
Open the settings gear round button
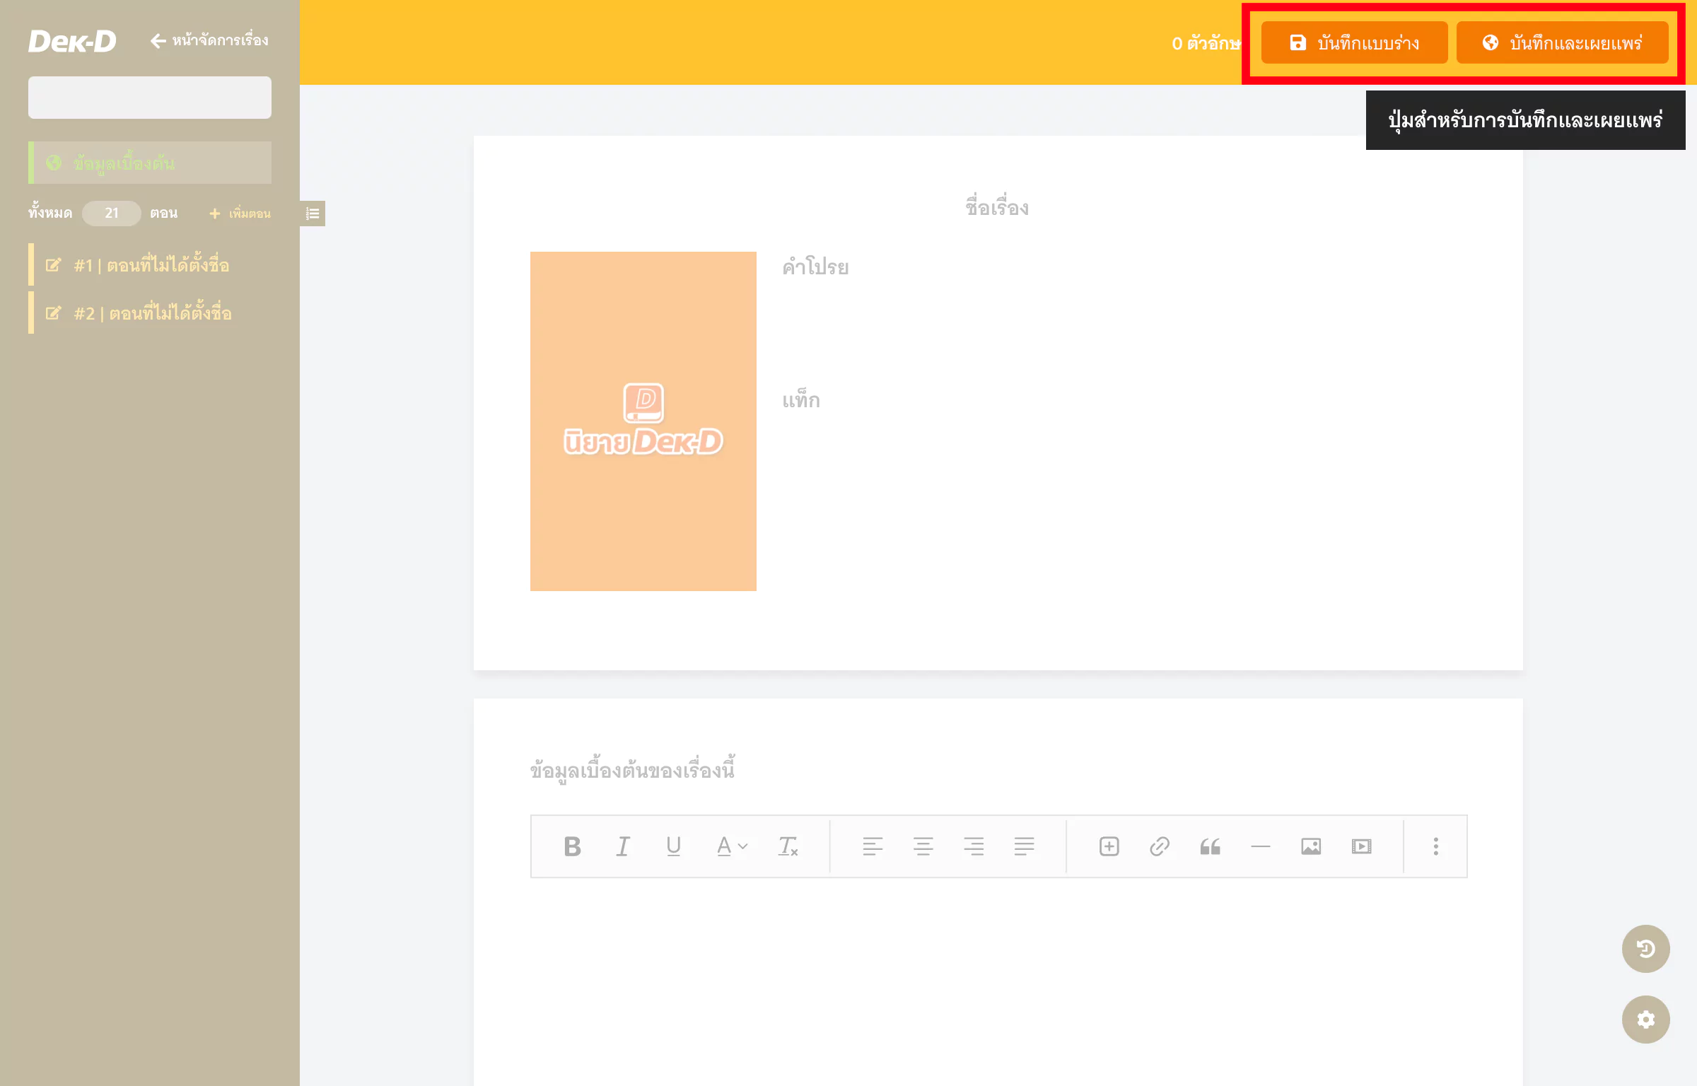[1645, 1020]
